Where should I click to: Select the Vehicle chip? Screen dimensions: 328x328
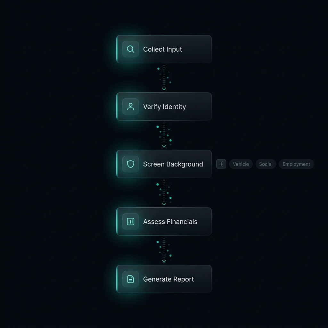click(x=241, y=164)
